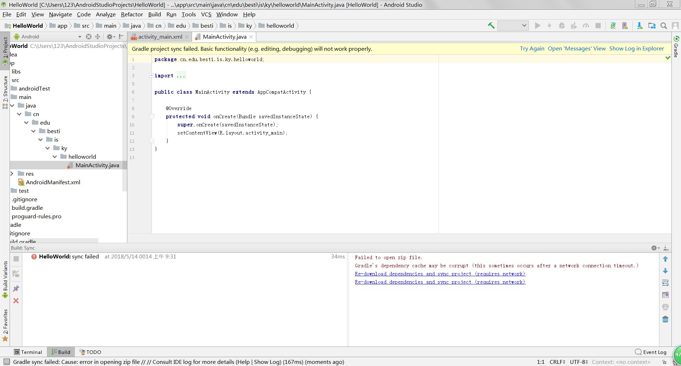
Task: Click Open 'Messages' View link
Action: pos(577,49)
